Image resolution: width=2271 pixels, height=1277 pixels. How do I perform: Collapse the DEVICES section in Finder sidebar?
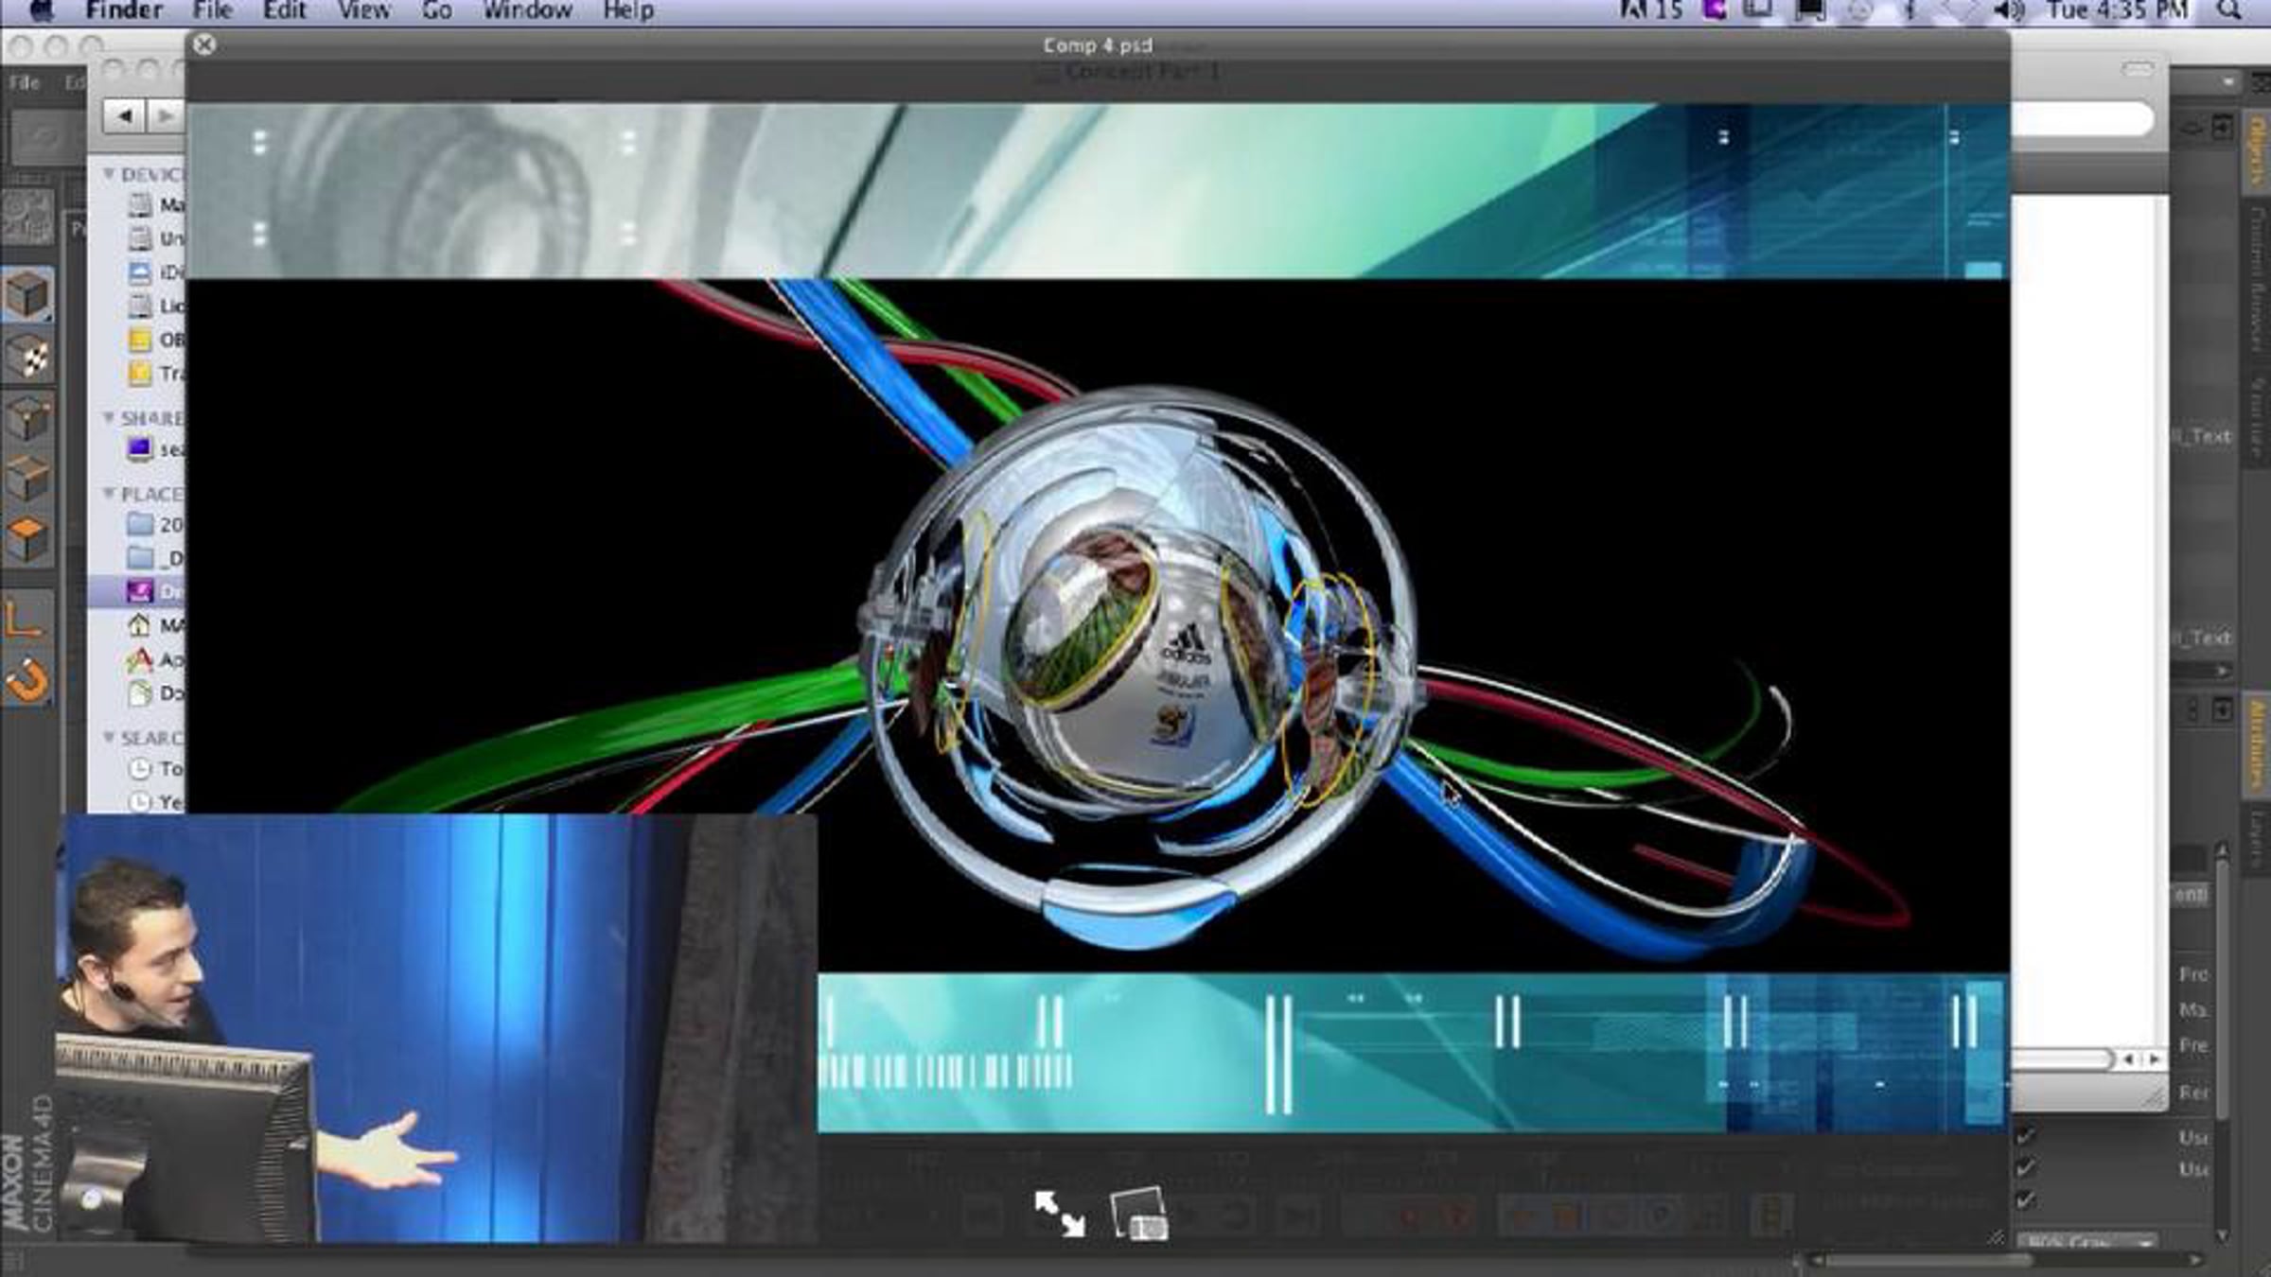pyautogui.click(x=109, y=174)
